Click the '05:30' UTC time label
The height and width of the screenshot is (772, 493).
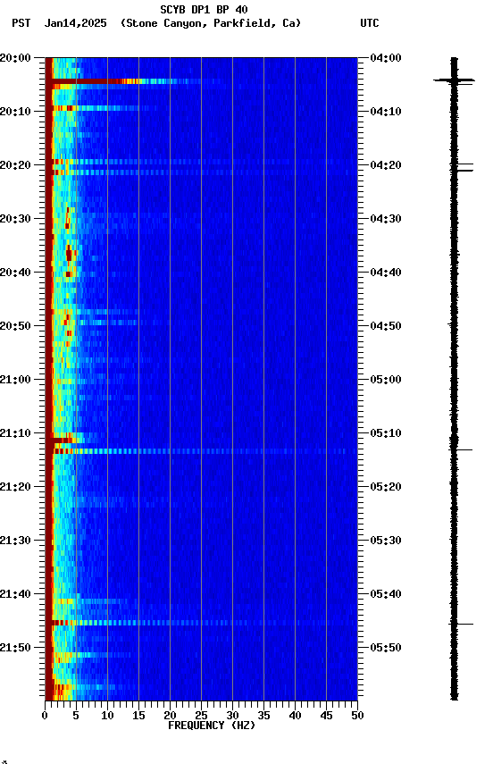click(386, 541)
